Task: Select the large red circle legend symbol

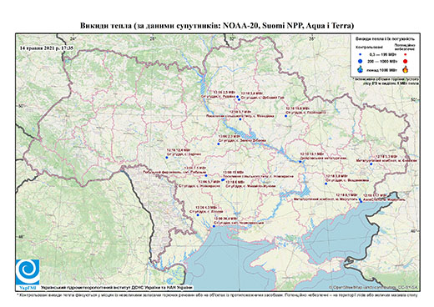Action: [x=406, y=62]
